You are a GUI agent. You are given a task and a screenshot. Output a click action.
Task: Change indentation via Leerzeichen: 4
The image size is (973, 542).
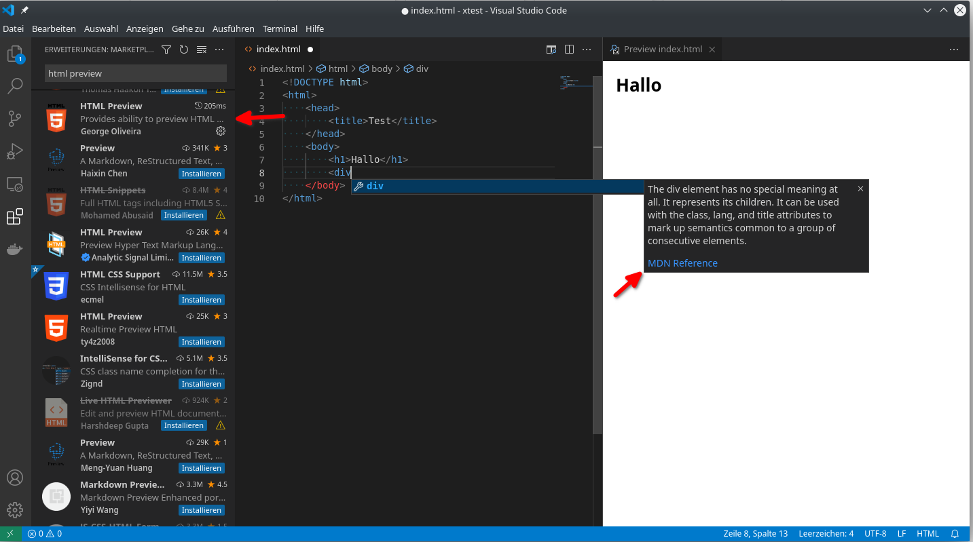coord(826,534)
